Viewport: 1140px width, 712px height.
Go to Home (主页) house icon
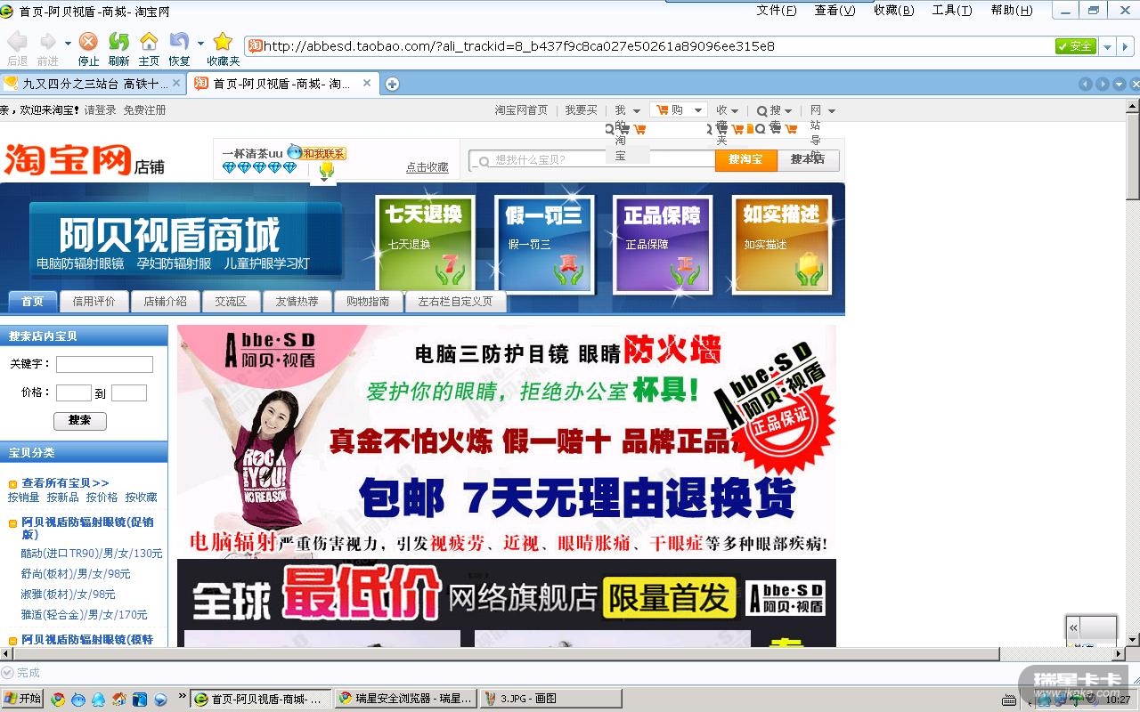pos(149,42)
